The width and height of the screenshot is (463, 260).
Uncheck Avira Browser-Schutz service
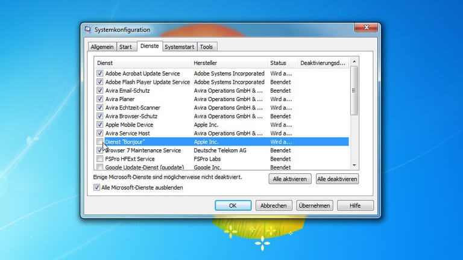click(x=100, y=116)
